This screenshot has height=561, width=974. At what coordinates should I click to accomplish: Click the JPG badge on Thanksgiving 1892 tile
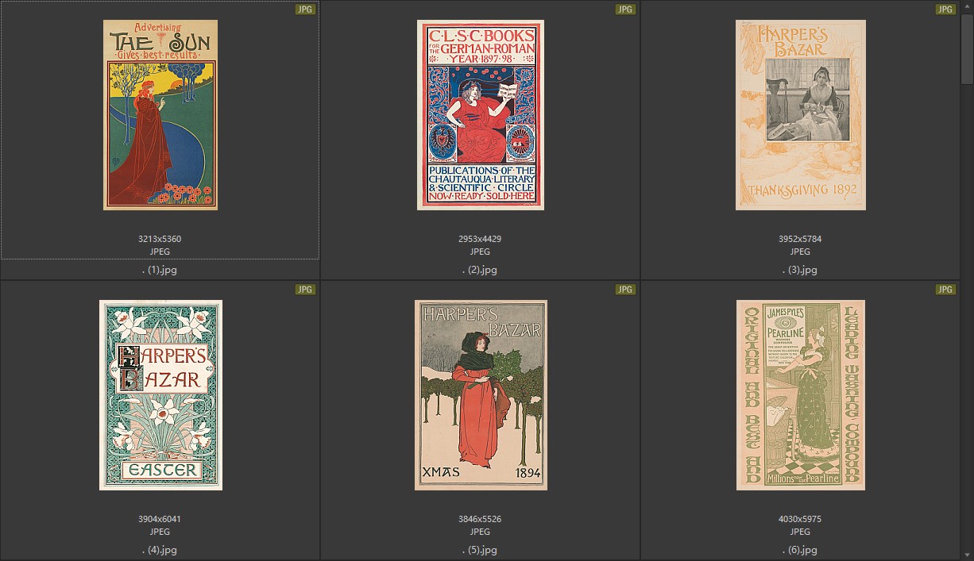coord(945,10)
